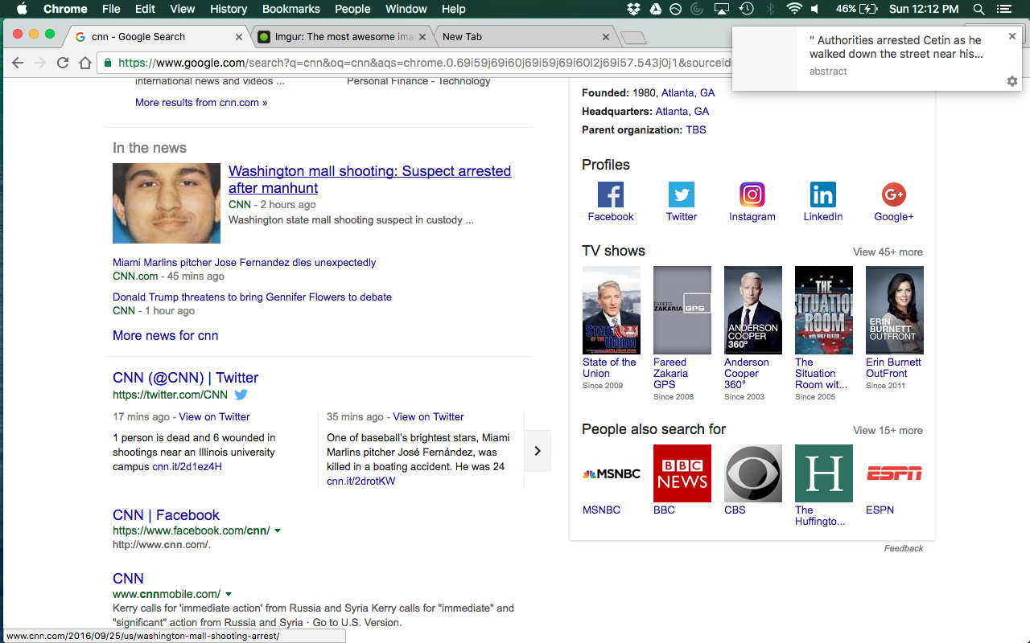Image resolution: width=1030 pixels, height=643 pixels.
Task: Open the File menu
Action: coord(111,9)
